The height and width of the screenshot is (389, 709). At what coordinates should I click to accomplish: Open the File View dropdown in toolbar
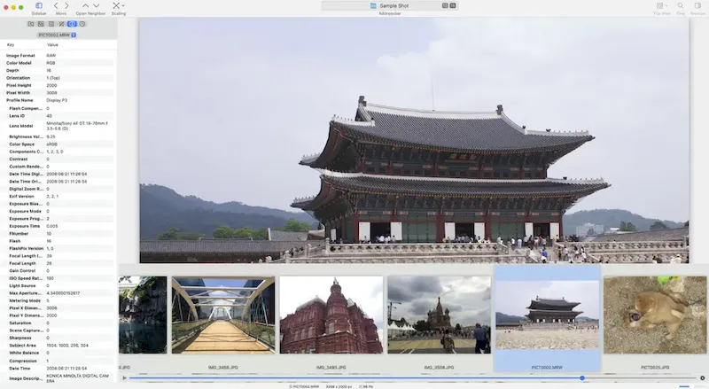661,6
